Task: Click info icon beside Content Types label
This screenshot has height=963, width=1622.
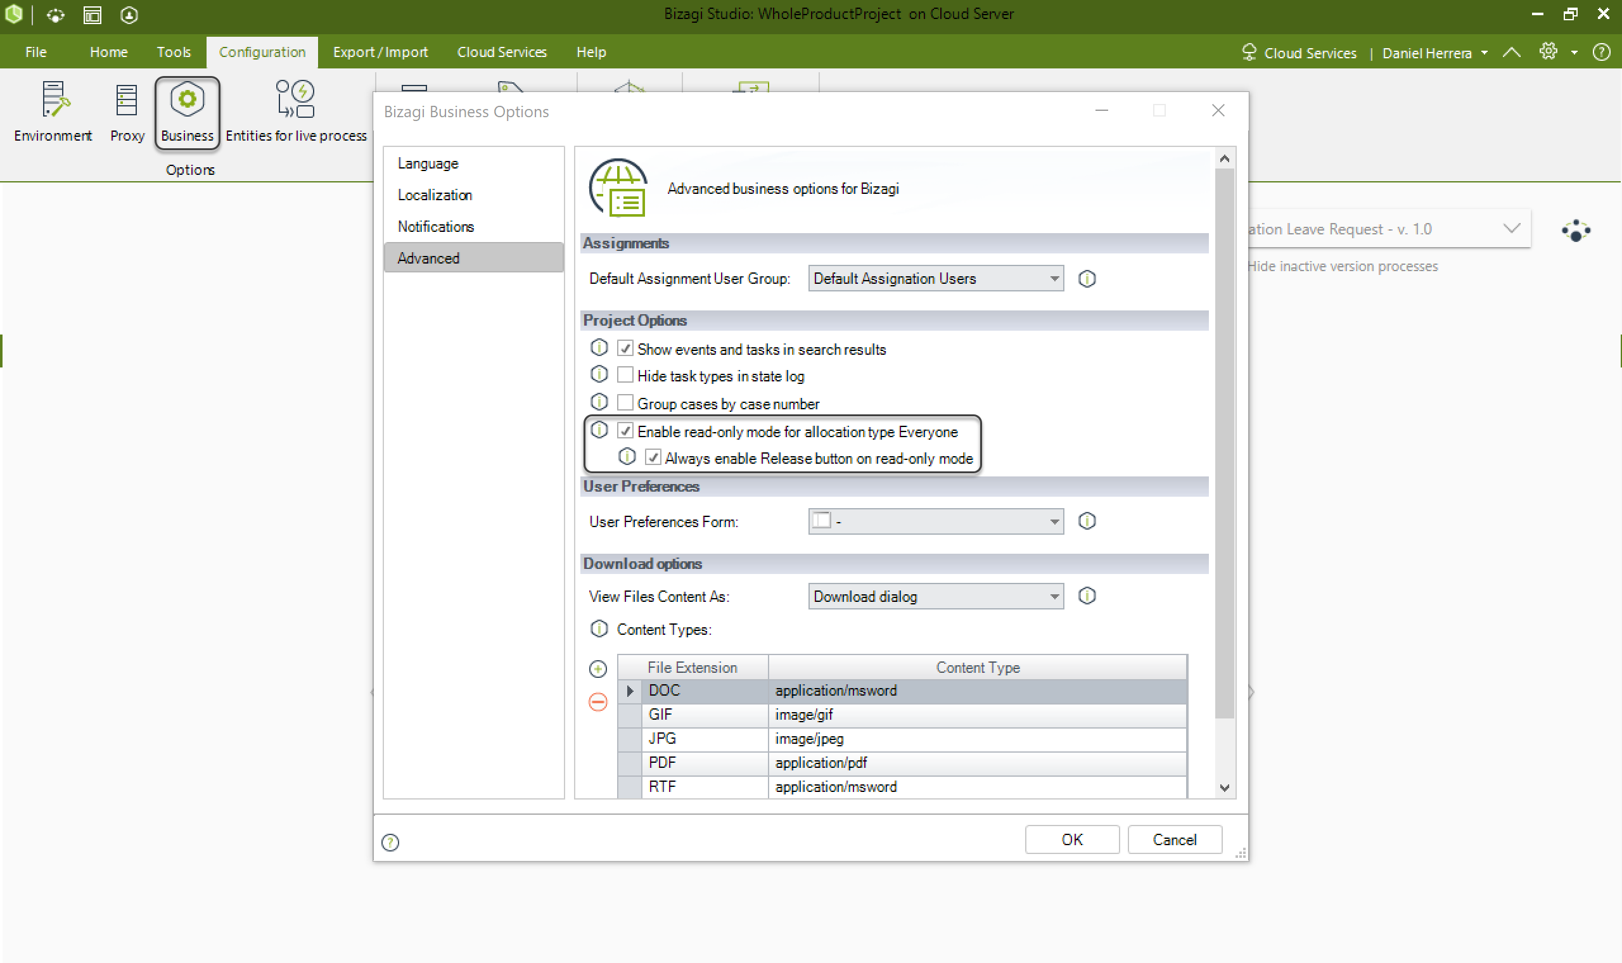Action: 599,629
